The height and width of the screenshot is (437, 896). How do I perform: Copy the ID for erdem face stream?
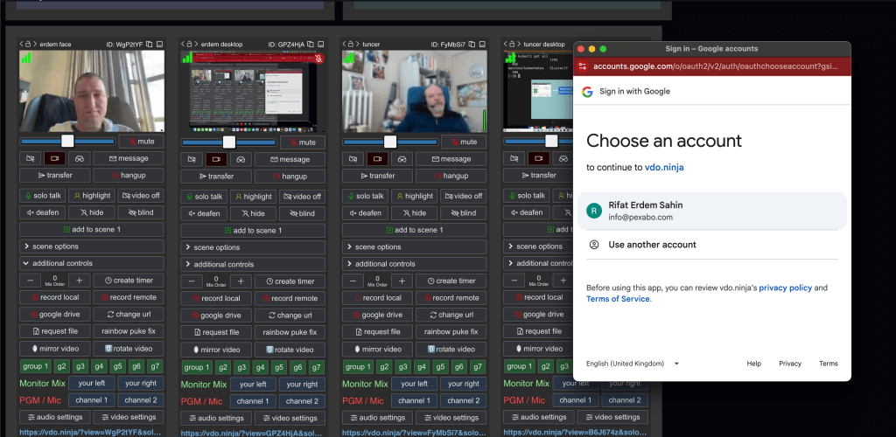click(149, 44)
